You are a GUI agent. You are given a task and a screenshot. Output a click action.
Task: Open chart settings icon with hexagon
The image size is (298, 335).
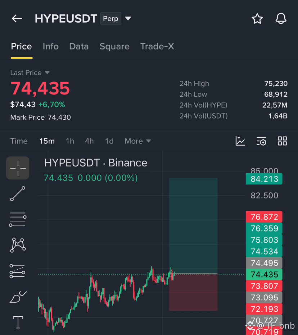[261, 141]
